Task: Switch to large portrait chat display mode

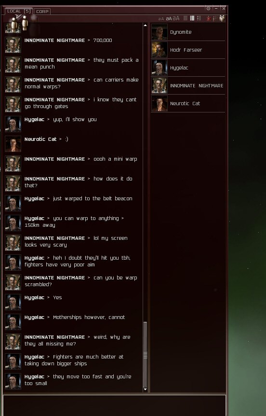Action: point(199,18)
